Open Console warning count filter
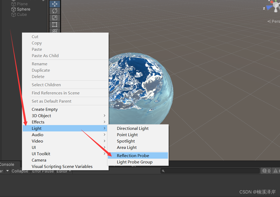 tap(277, 171)
